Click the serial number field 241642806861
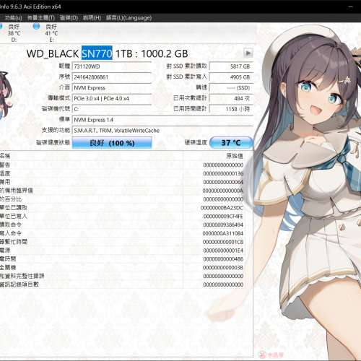Viewport: 361px width, 361px height. [x=112, y=77]
